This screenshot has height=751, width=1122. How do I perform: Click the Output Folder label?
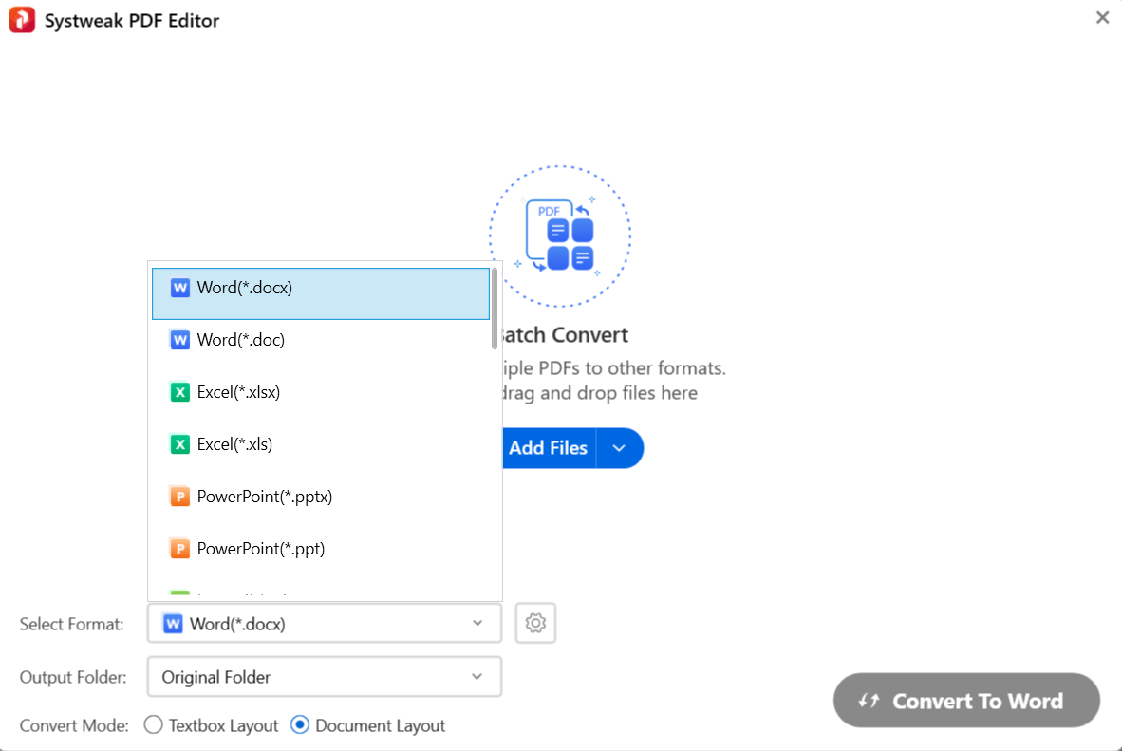click(x=73, y=677)
